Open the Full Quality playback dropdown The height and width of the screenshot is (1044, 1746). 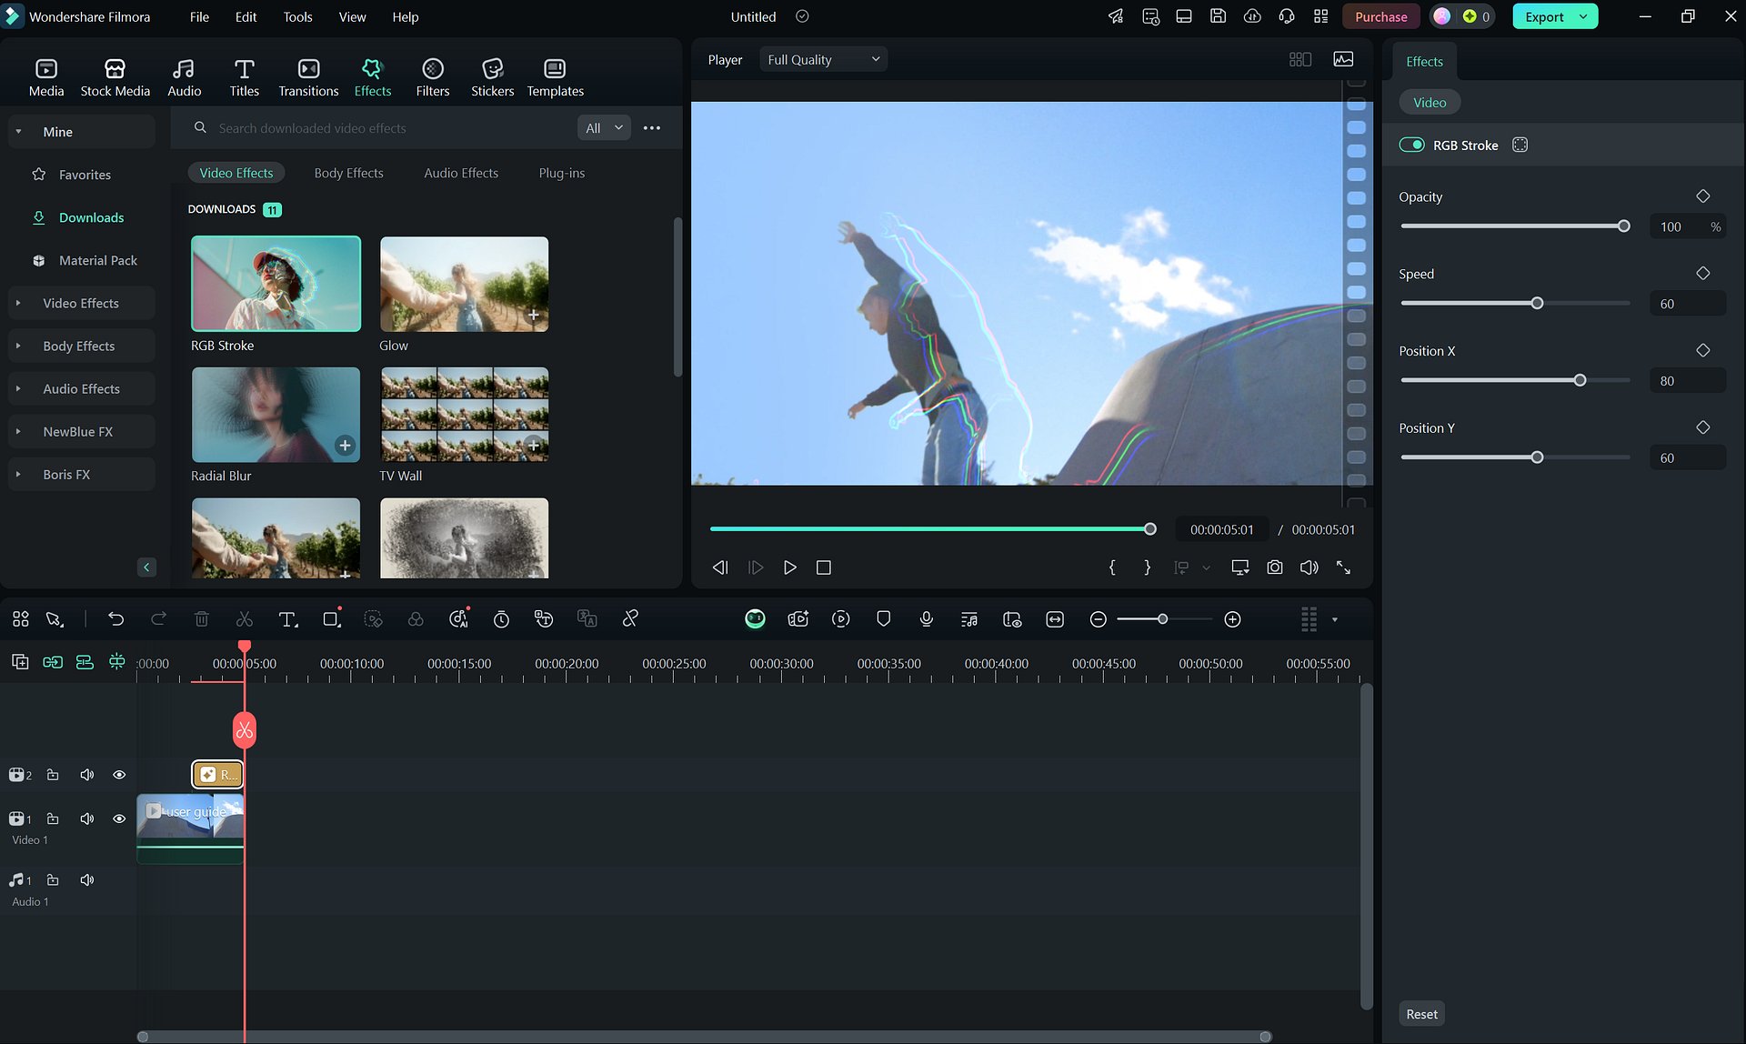(x=822, y=58)
